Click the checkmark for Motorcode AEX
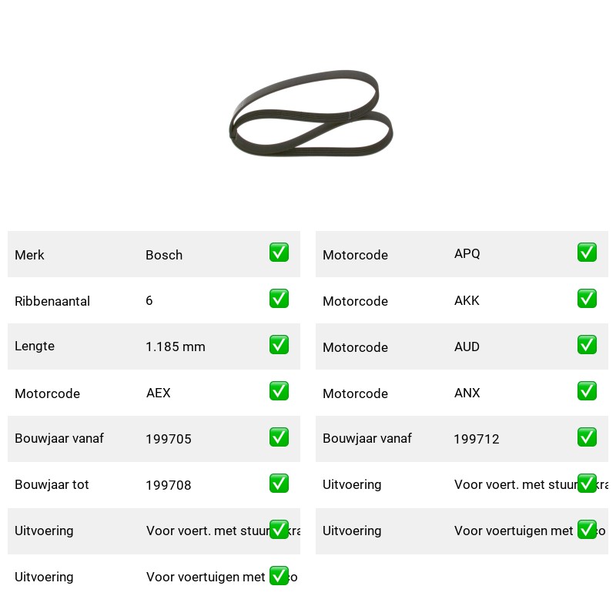The height and width of the screenshot is (616, 616). [279, 391]
